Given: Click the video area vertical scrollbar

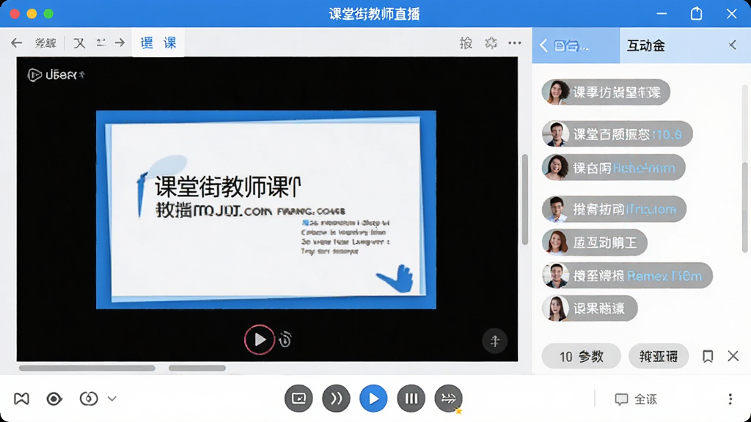Looking at the screenshot, I should [x=525, y=199].
